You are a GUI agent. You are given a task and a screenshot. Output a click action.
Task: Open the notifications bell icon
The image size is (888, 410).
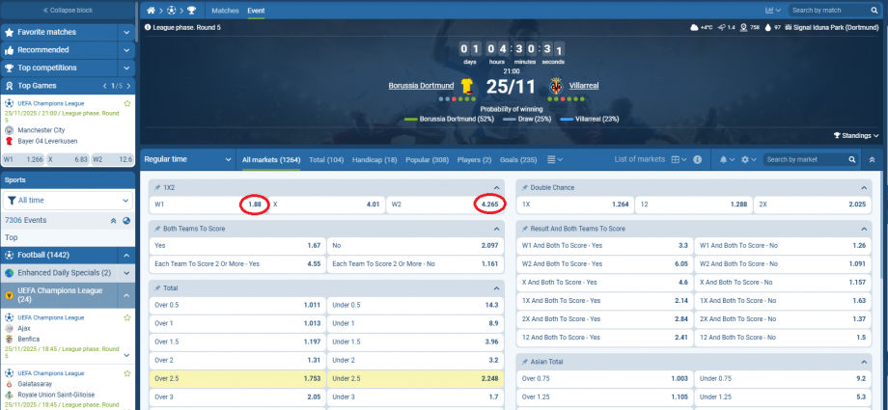pyautogui.click(x=723, y=160)
